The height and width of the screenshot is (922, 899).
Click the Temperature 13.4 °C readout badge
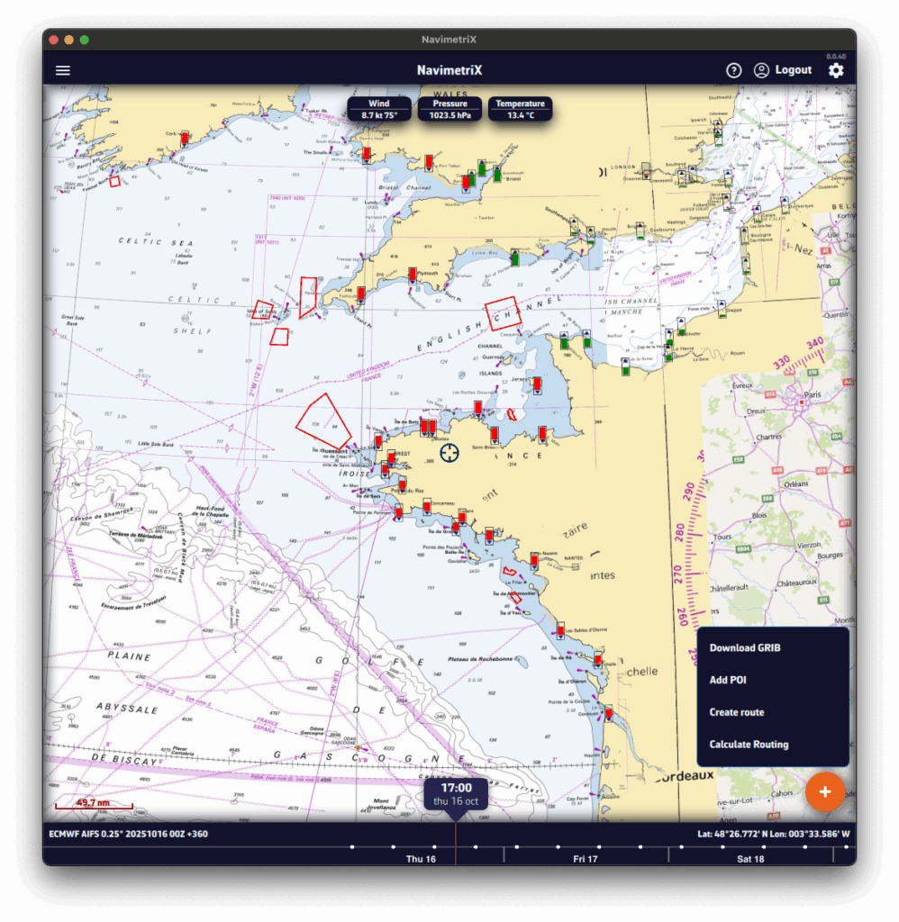(520, 109)
